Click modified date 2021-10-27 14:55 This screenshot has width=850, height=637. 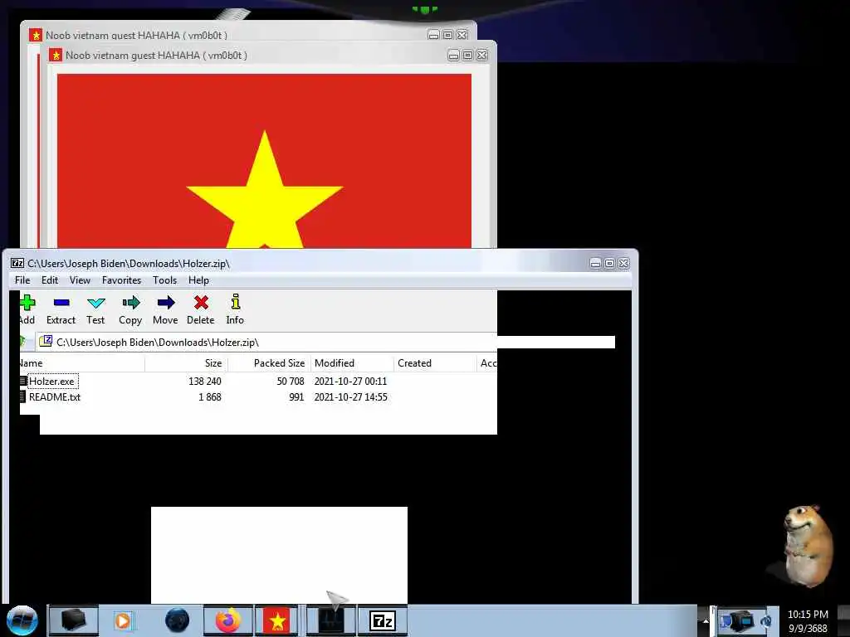[351, 397]
